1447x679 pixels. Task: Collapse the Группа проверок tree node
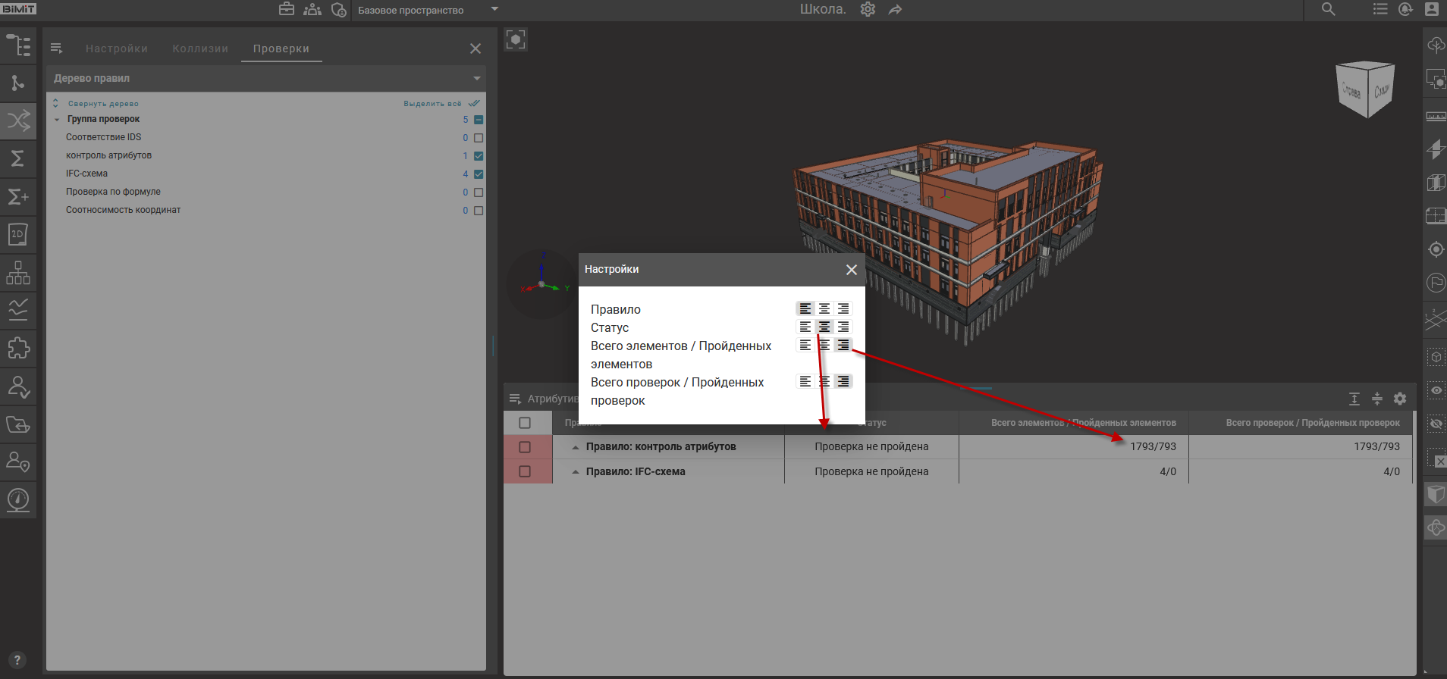click(57, 120)
